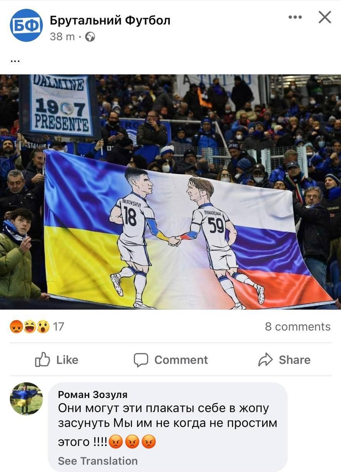Tap the 38 m post timestamp
This screenshot has width=341, height=472.
point(62,37)
